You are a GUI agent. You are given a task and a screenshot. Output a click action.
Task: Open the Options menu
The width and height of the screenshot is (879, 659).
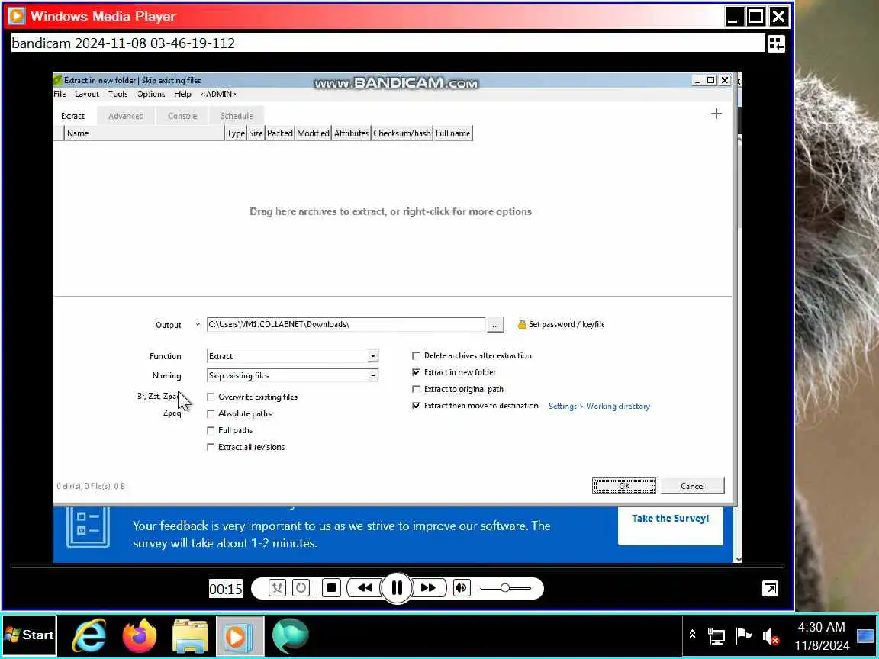coord(151,94)
